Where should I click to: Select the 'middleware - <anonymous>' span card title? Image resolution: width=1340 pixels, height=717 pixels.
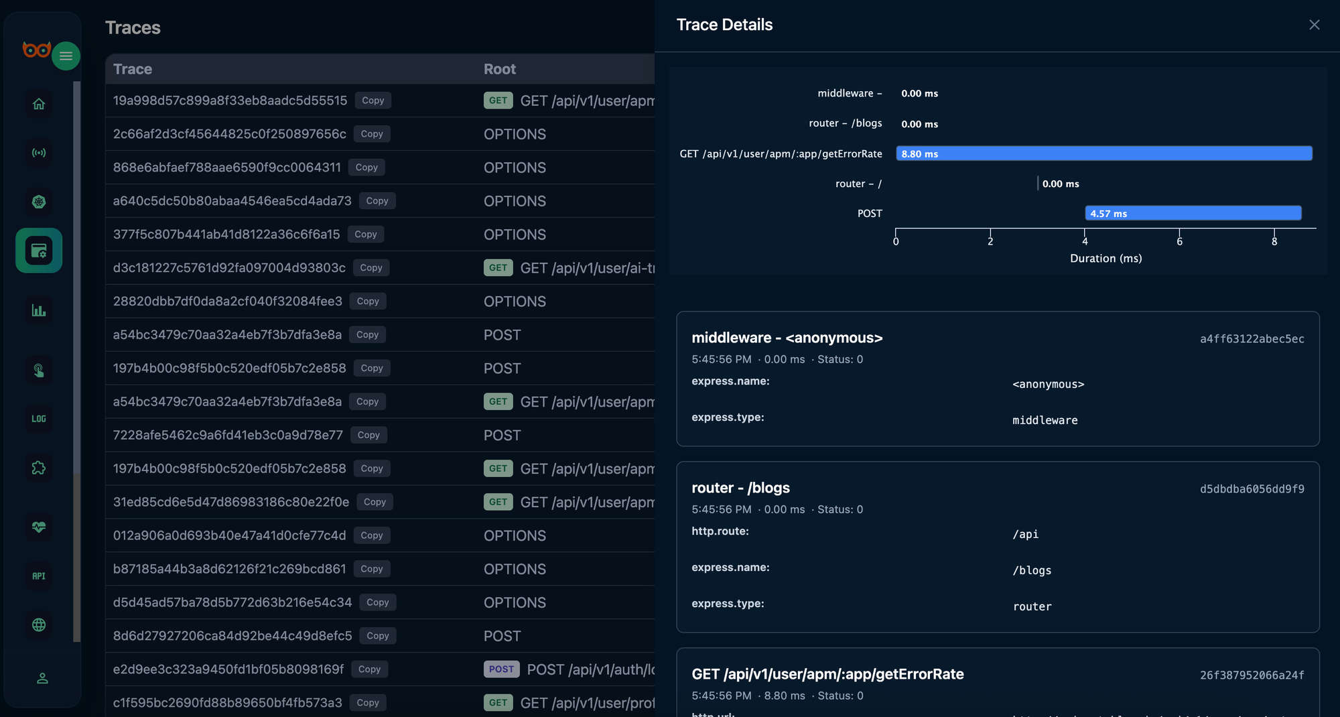pos(787,338)
